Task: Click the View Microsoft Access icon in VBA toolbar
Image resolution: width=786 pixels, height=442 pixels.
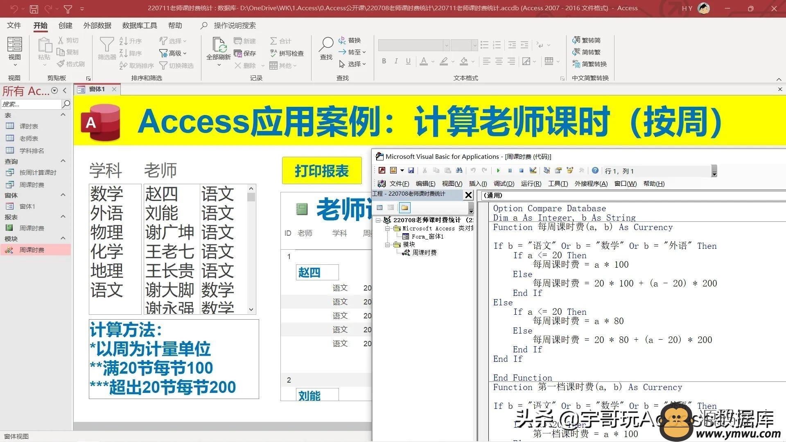Action: coord(382,171)
